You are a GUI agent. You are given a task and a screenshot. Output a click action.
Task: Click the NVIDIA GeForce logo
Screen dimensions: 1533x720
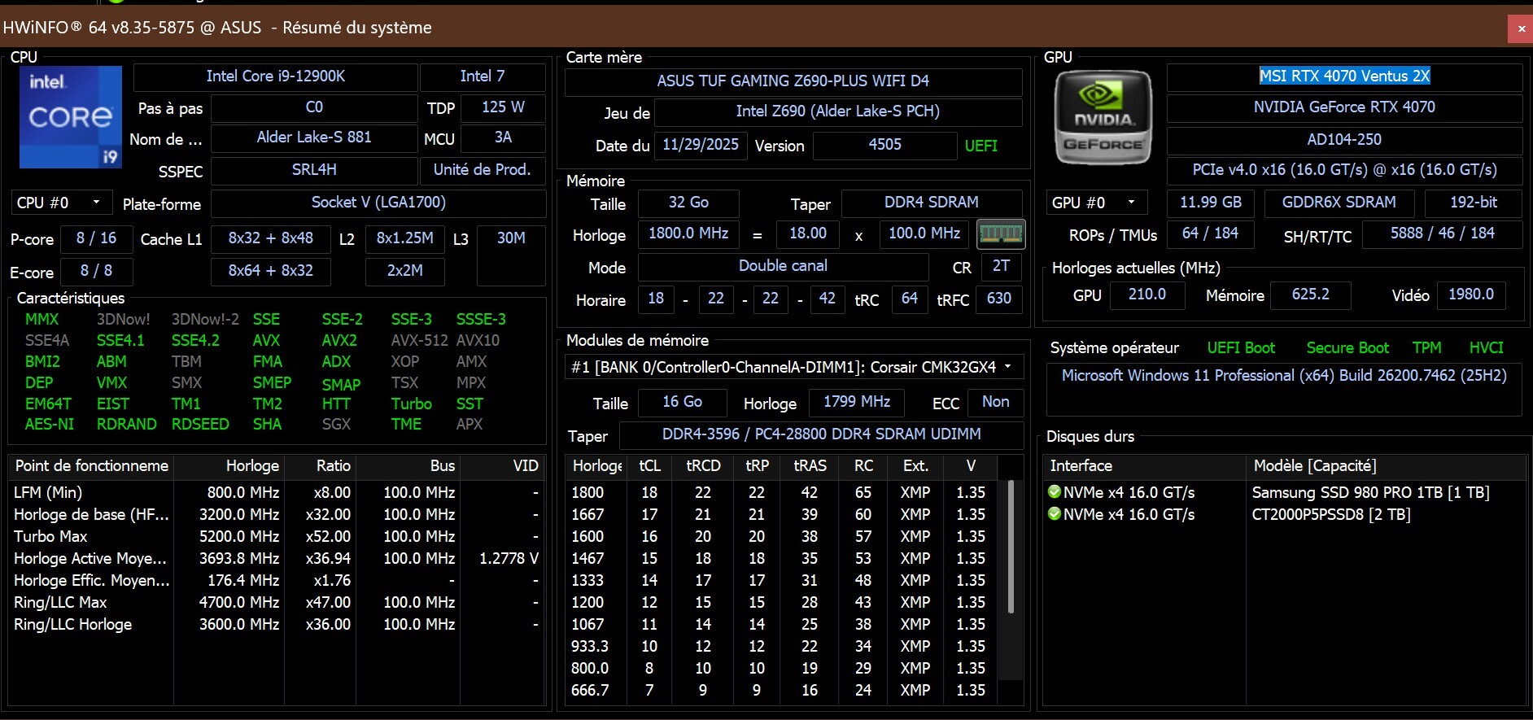point(1103,117)
